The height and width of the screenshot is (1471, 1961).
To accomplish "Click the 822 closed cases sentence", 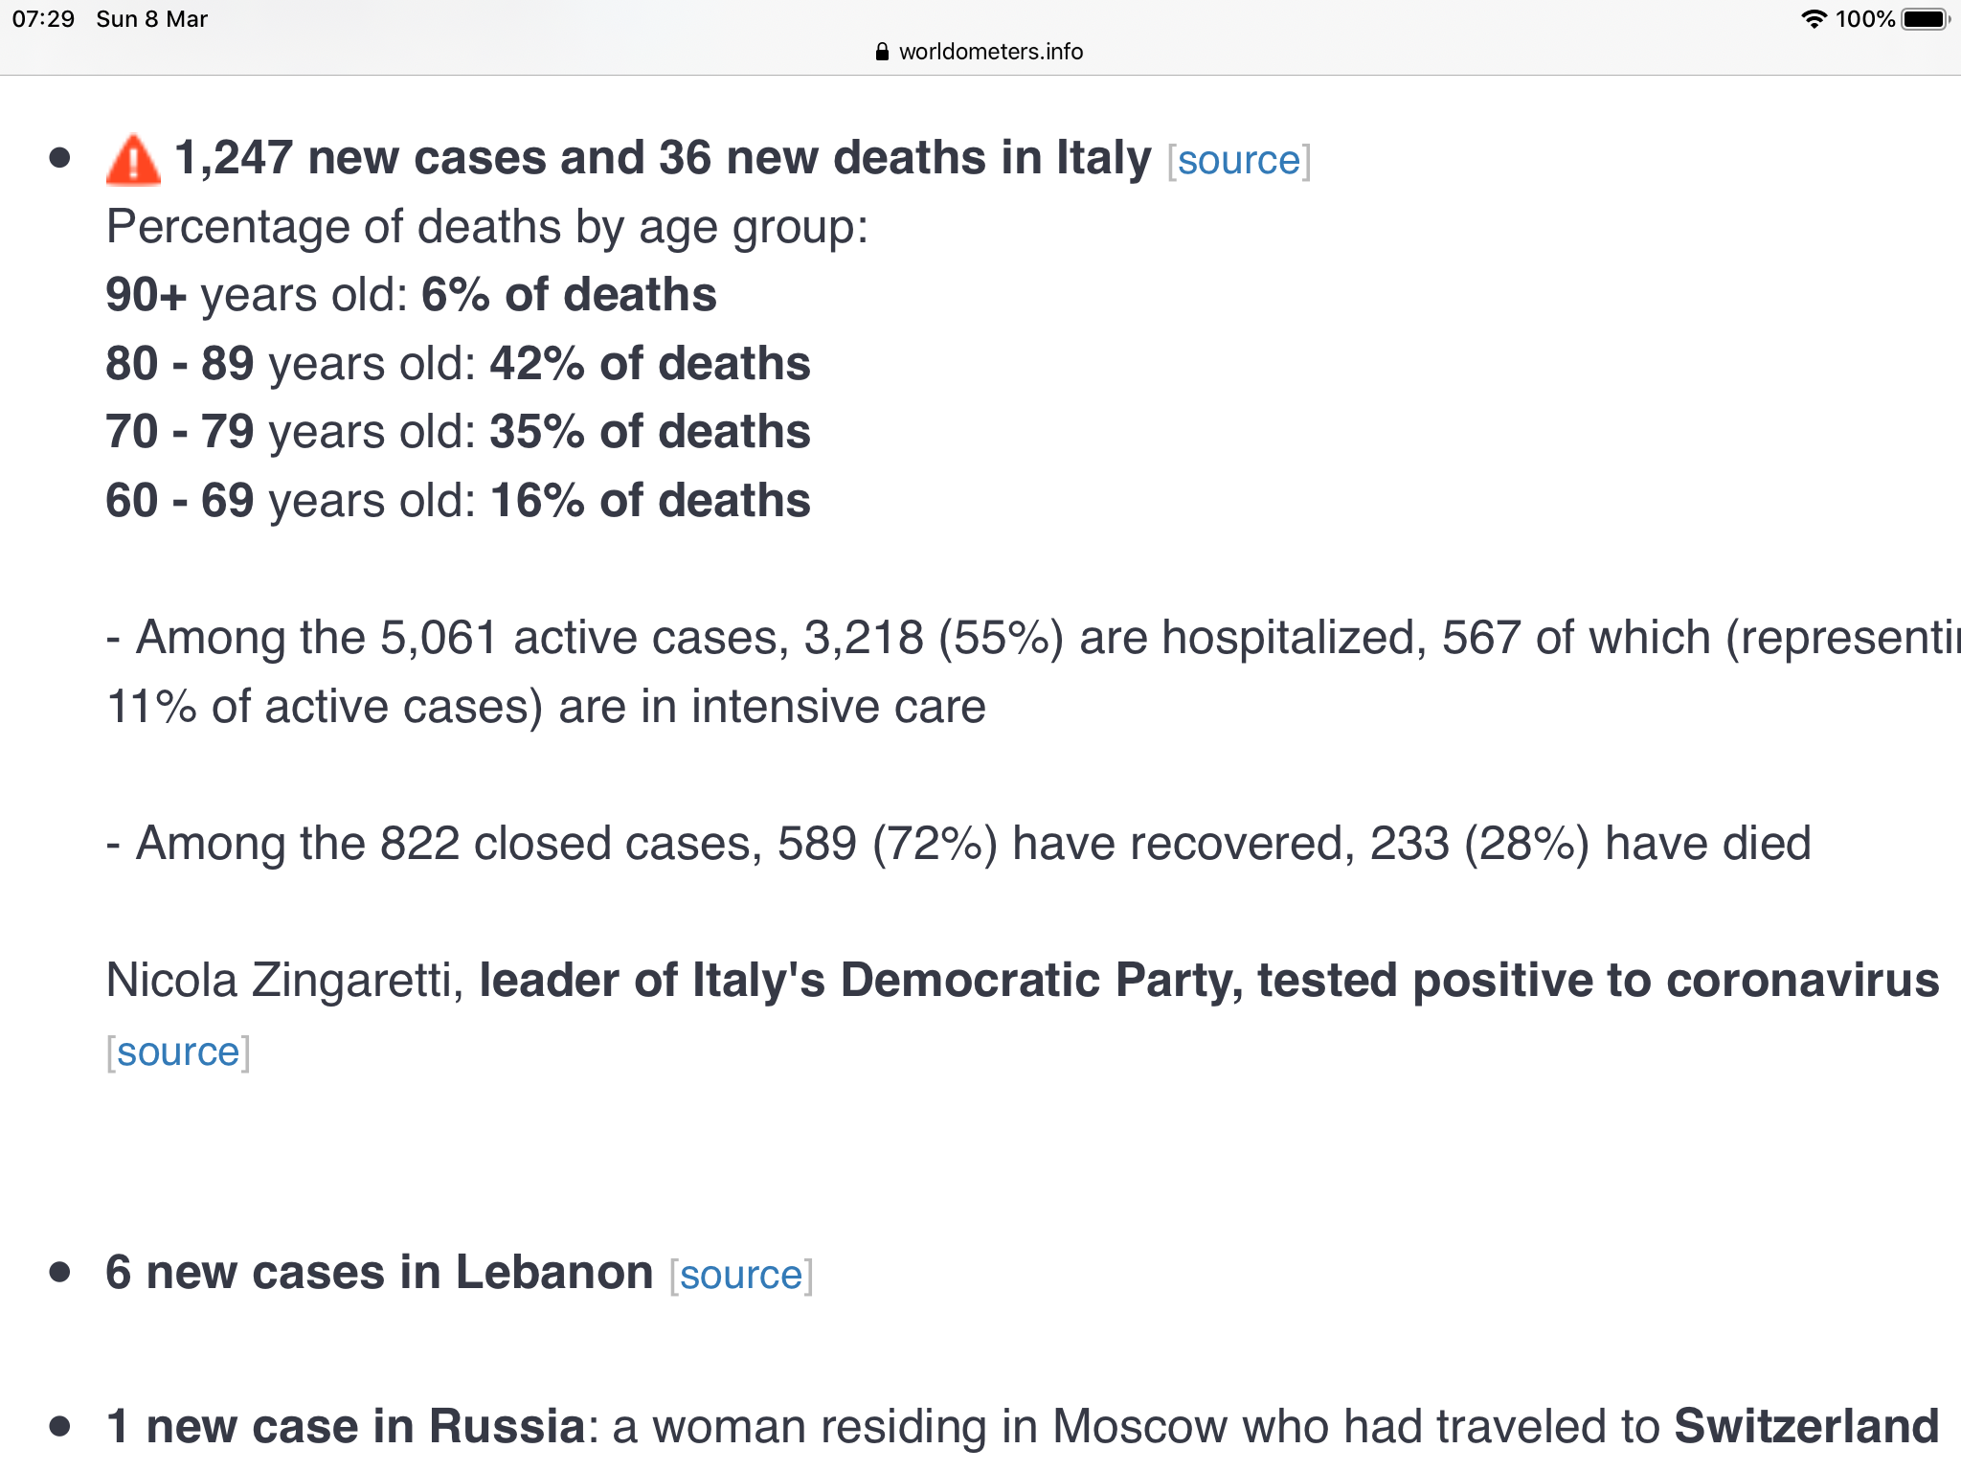I will [958, 844].
